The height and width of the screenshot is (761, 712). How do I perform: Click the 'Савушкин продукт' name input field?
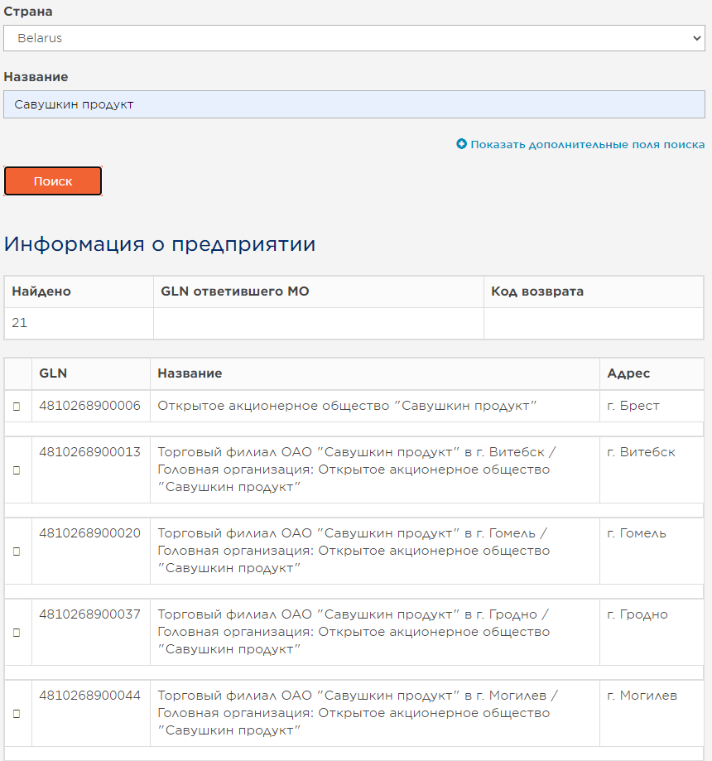pyautogui.click(x=354, y=104)
